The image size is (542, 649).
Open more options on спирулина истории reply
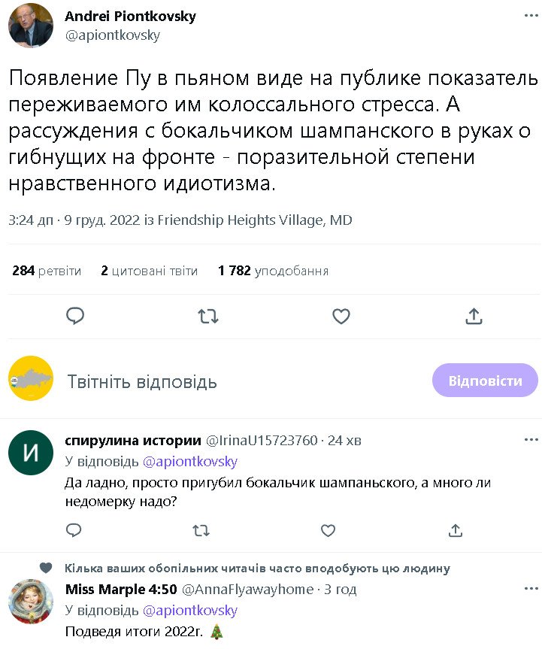point(531,440)
